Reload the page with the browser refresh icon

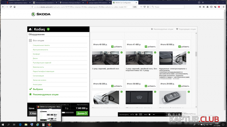[11, 7]
